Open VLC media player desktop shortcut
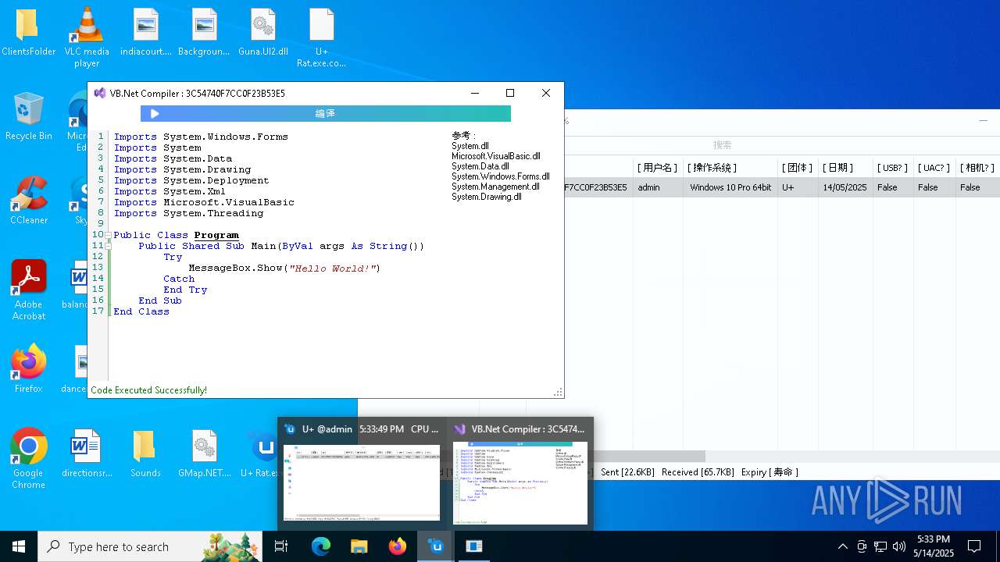The width and height of the screenshot is (1000, 562). tap(87, 37)
